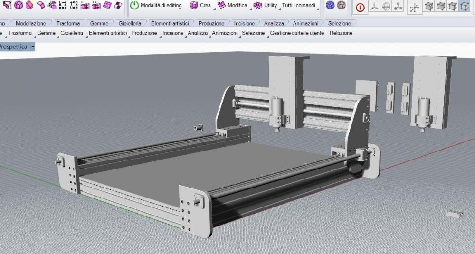
Task: Switch to the Modellazione tab
Action: point(30,23)
